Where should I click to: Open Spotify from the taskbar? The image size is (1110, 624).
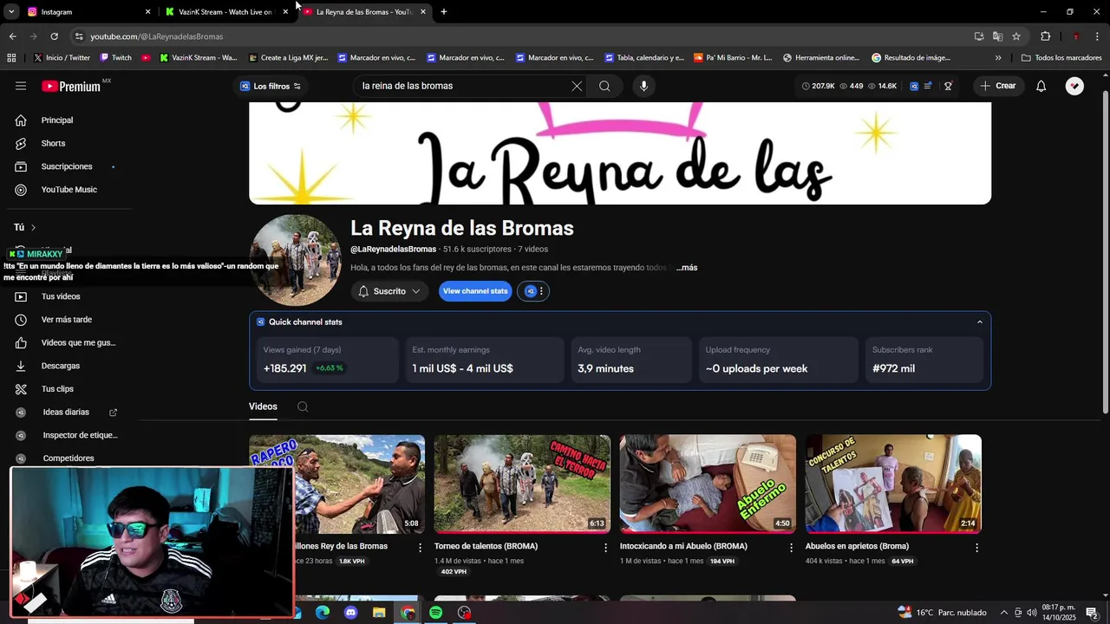[436, 613]
